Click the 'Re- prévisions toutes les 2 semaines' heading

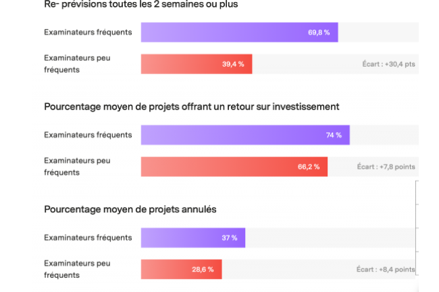140,5
